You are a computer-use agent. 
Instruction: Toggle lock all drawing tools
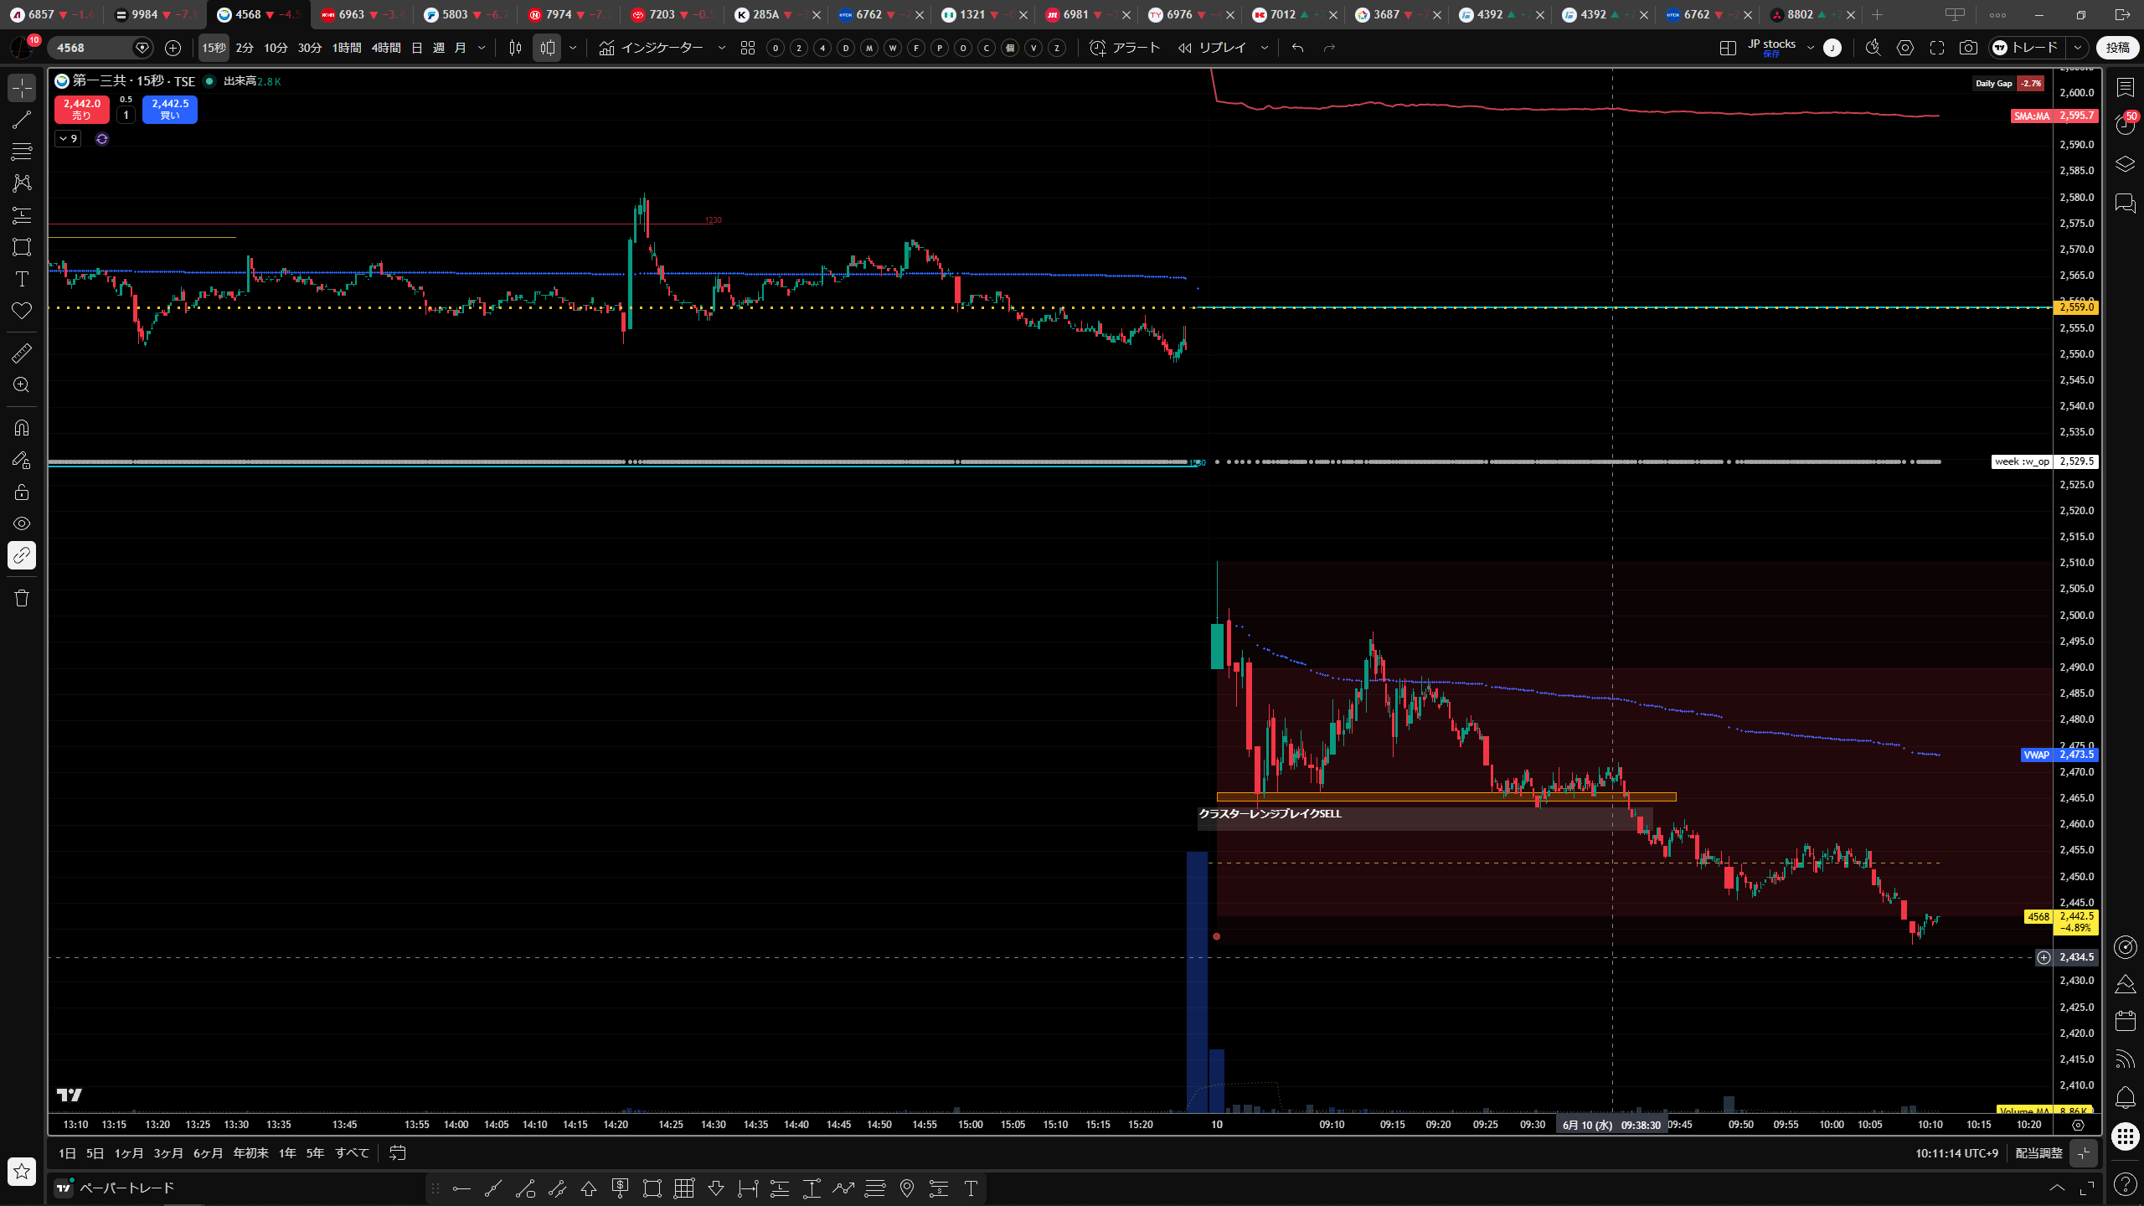[22, 492]
